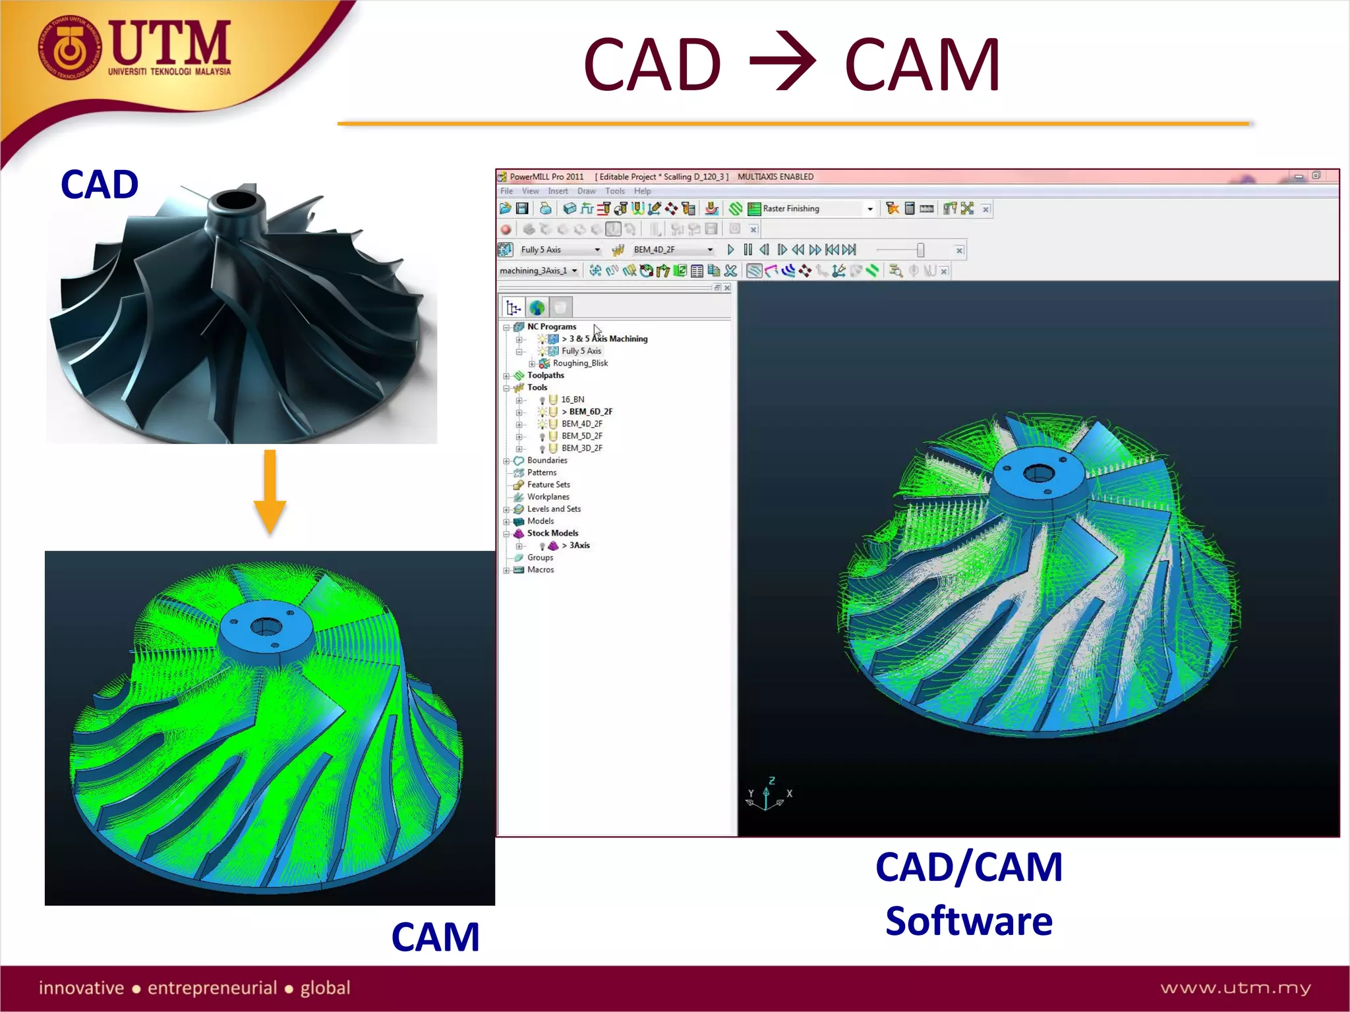Open project folder icon in main toolbar
1350x1012 pixels.
click(x=506, y=209)
